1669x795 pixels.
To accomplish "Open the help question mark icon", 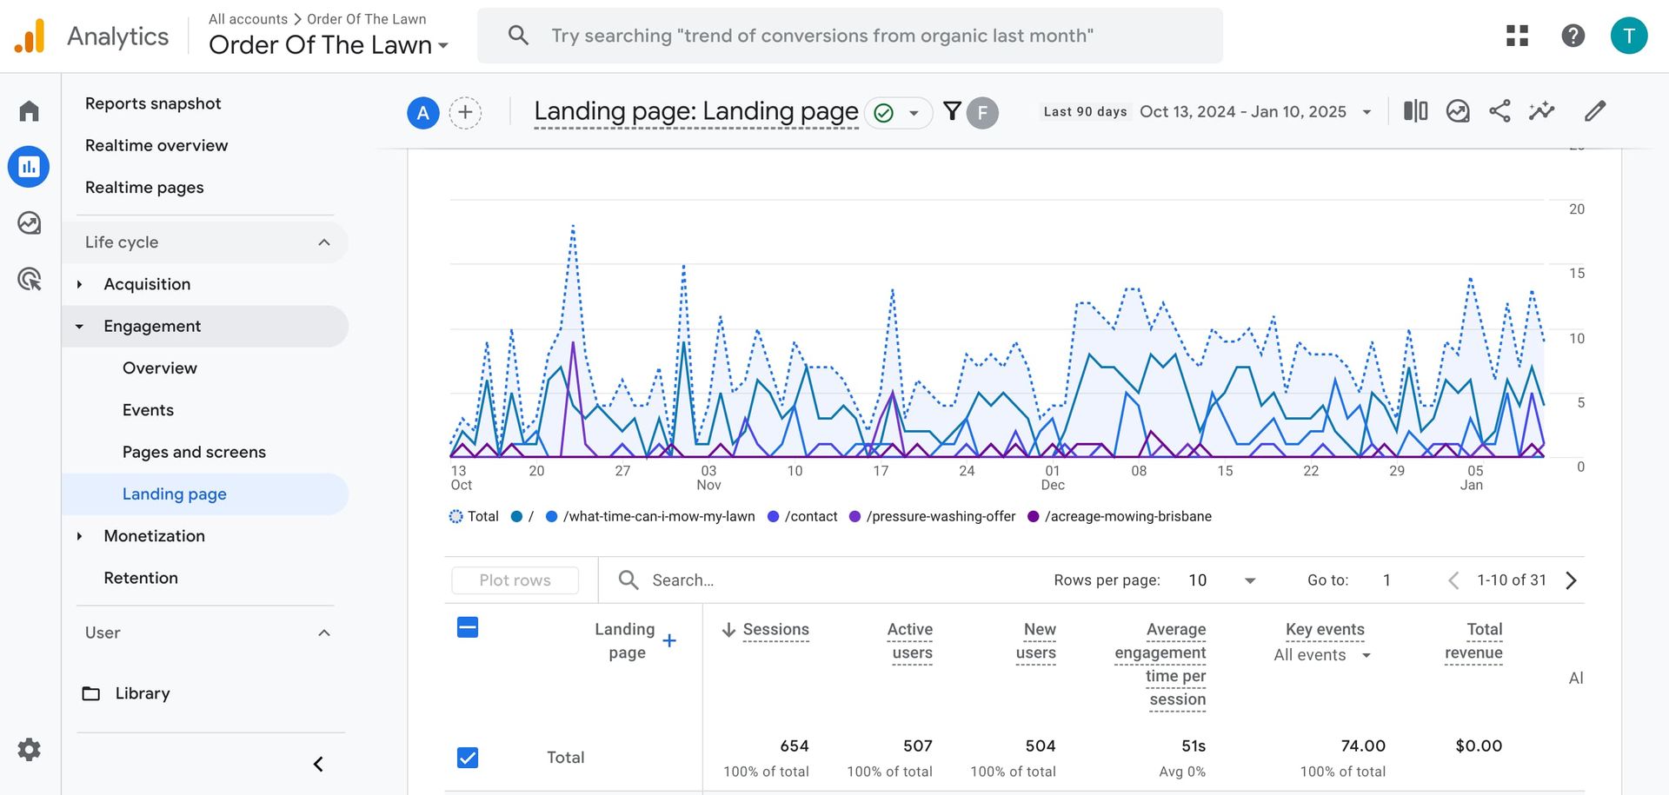I will point(1573,36).
